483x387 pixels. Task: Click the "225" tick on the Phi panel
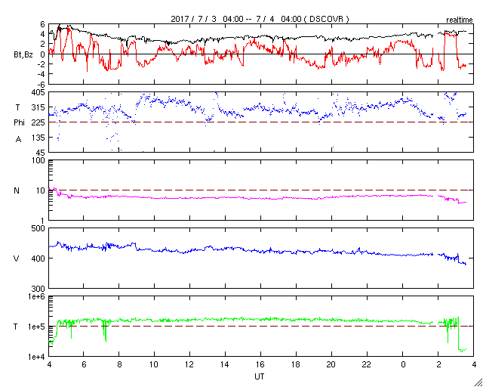tap(39, 122)
